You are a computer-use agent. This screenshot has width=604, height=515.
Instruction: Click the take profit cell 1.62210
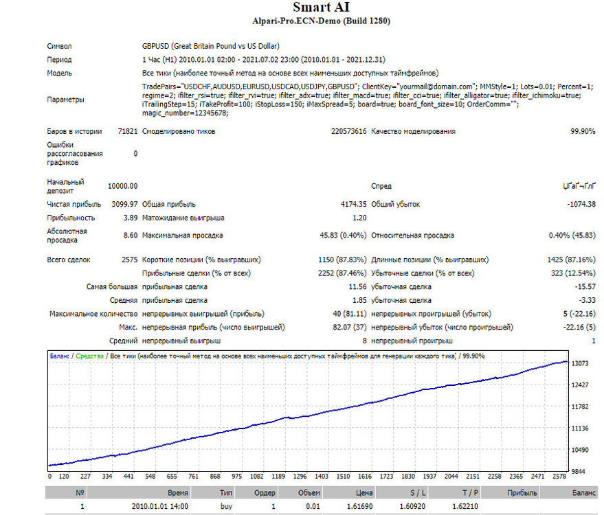pos(465,507)
